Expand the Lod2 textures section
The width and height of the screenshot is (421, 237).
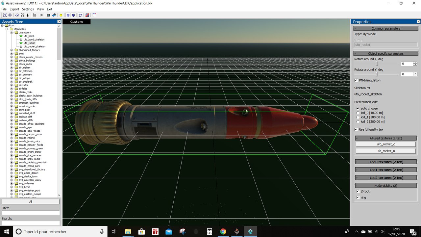(x=386, y=178)
